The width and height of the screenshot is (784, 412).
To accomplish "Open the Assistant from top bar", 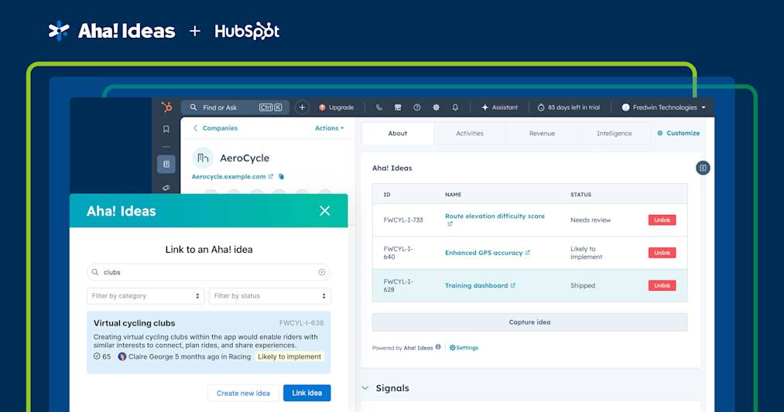I will (499, 107).
